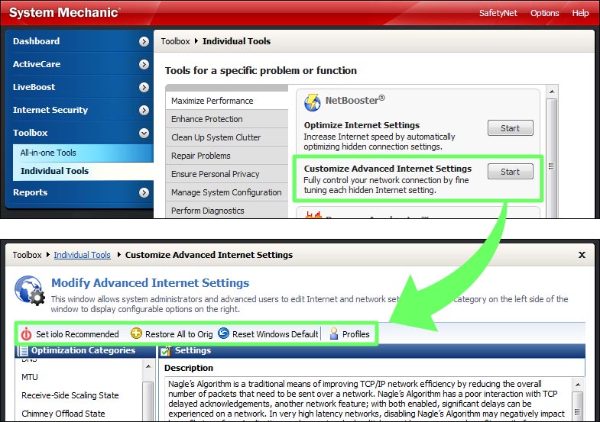600x422 pixels.
Task: Select the Ensure Personal Privacy category
Action: coord(227,174)
